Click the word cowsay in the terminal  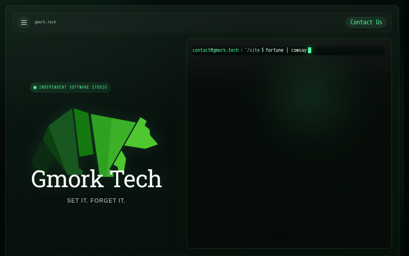pos(299,50)
